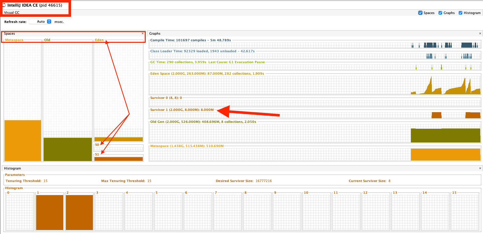This screenshot has height=234, width=483.
Task: Disable the Histogram checkbox
Action: 460,13
